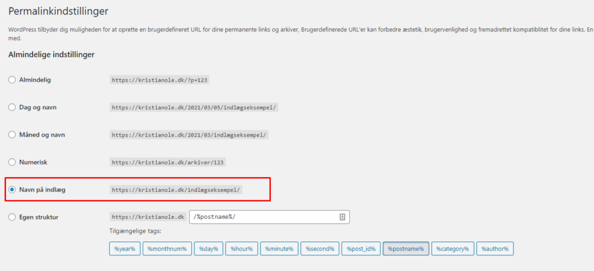Click the custom structure input field
The image size is (594, 271).
(x=269, y=217)
